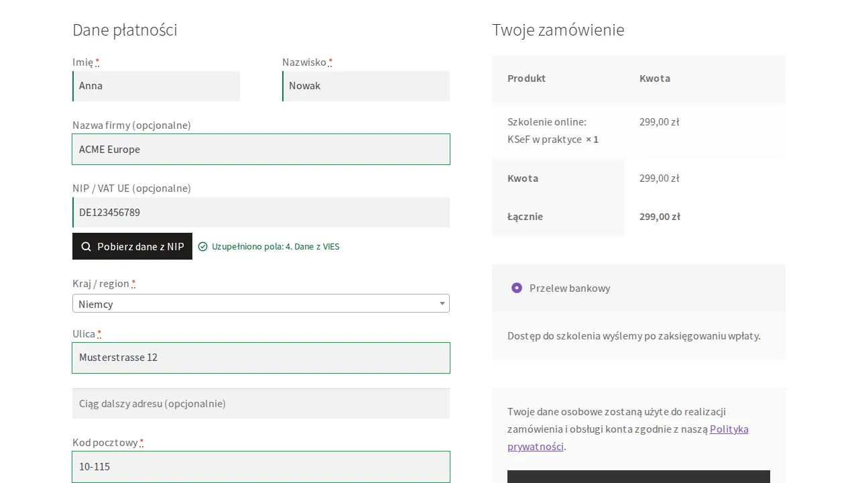This screenshot has width=858, height=483.
Task: Click the Nazwa firmy (opcjonalne) label
Action: [131, 125]
